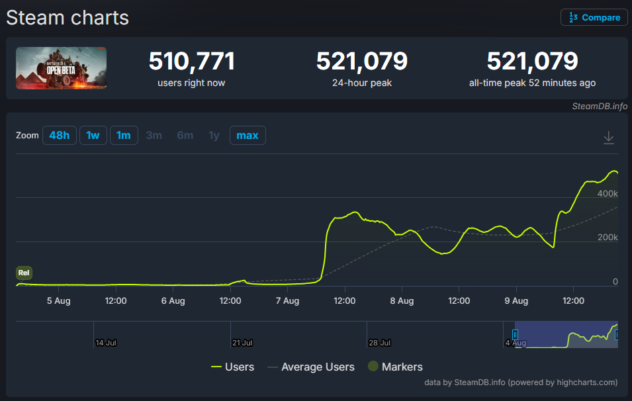
Task: Click the 7 Aug axis label
Action: click(287, 300)
